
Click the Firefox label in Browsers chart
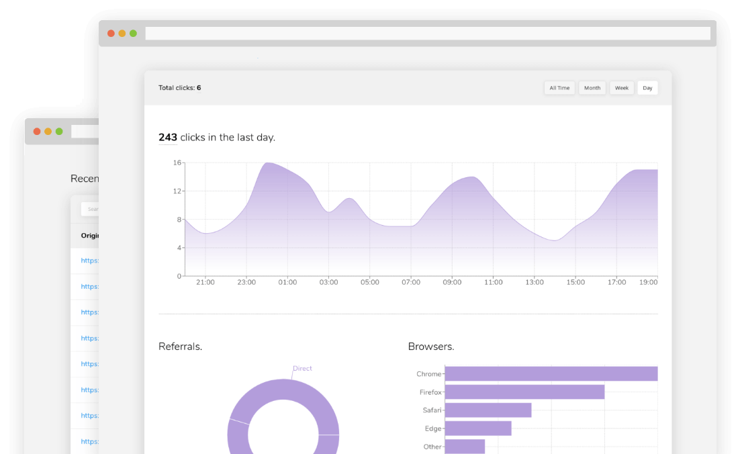(430, 392)
